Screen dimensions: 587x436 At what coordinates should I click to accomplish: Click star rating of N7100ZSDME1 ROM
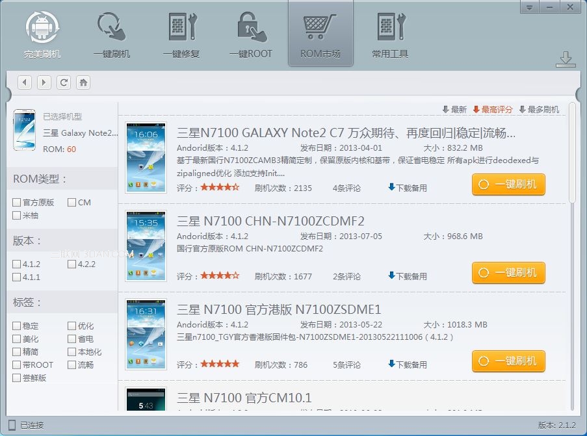point(220,364)
